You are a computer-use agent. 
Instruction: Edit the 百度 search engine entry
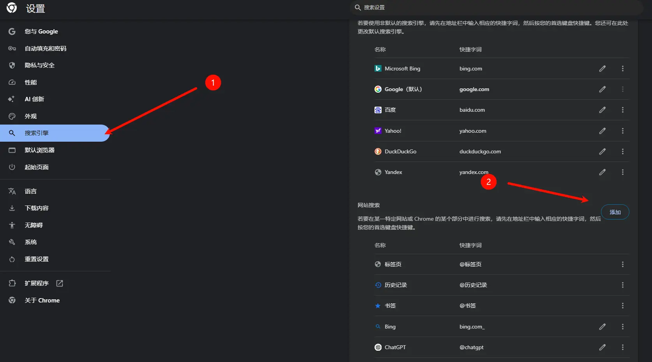[x=602, y=110]
